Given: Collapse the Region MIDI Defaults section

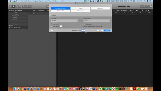Looking at the screenshot, I should point(10,10).
